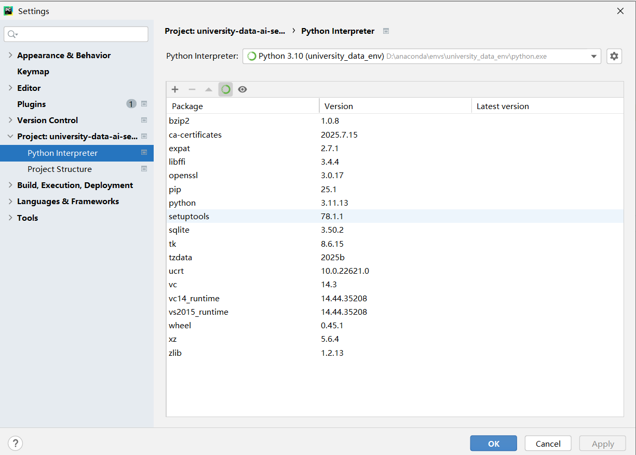
Task: Click the project icon next to Version Control
Action: (x=144, y=120)
